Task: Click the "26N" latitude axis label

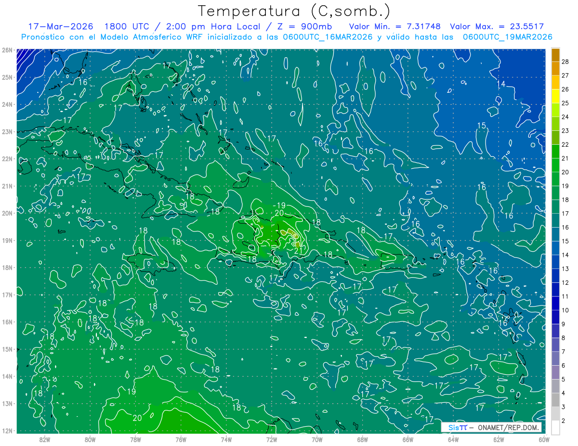Action: coord(7,50)
